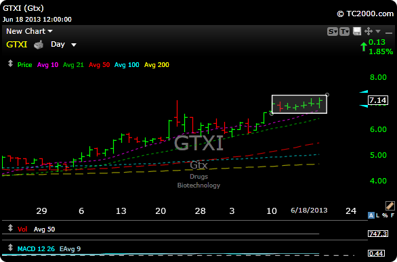Click the 6/18/2013 date axis label

point(309,210)
